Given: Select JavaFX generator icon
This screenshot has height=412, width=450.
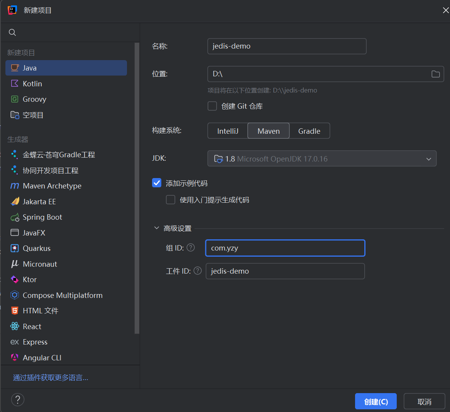Looking at the screenshot, I should 15,232.
